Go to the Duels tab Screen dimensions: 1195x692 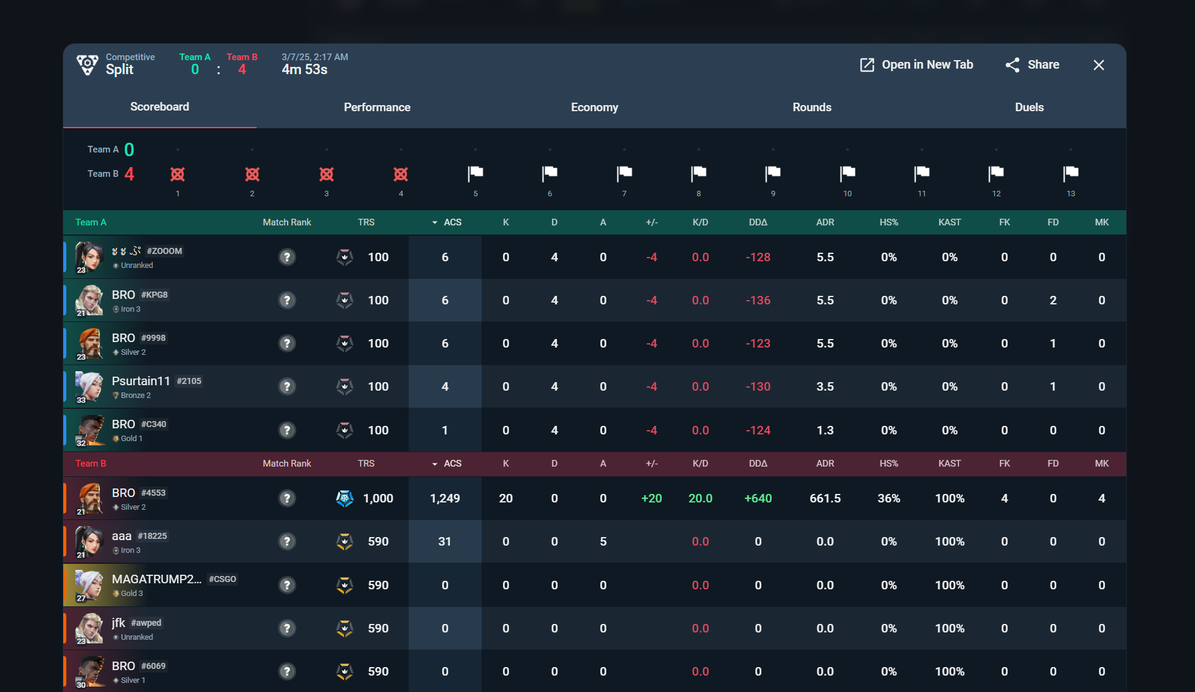point(1029,107)
